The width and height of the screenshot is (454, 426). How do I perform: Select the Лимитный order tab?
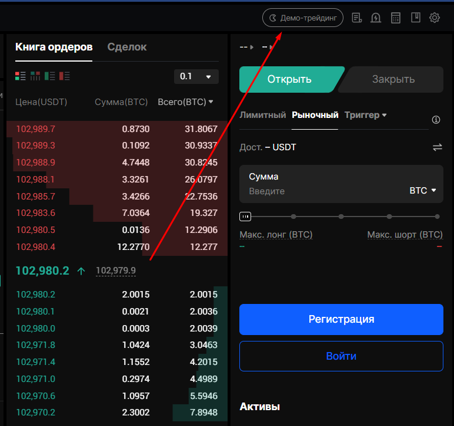click(x=262, y=115)
